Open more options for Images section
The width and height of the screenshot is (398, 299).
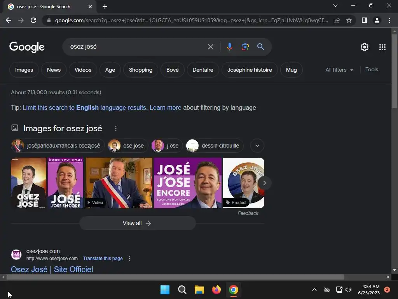(116, 128)
